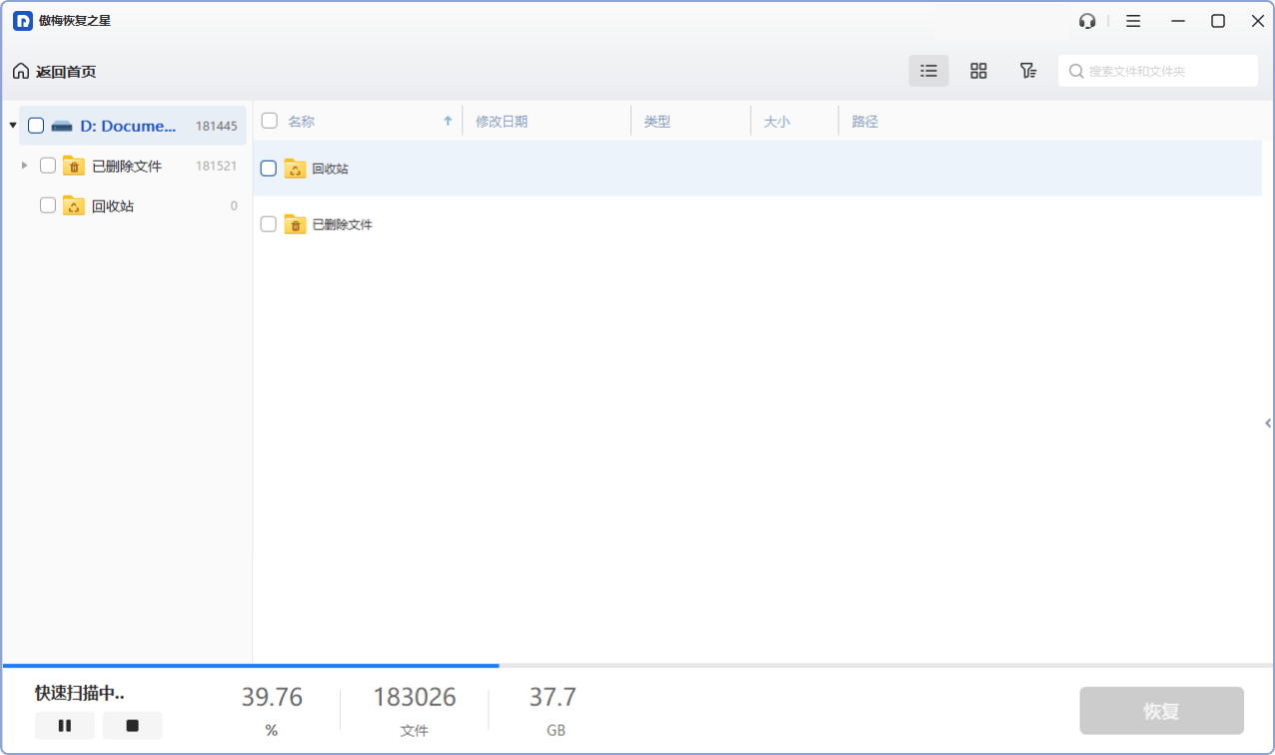Image resolution: width=1275 pixels, height=755 pixels.
Task: Switch to grid thumbnail view
Action: coord(978,71)
